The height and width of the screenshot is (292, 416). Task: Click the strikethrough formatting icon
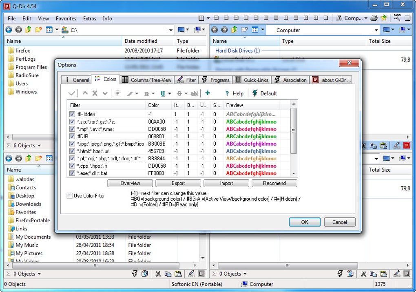(179, 93)
